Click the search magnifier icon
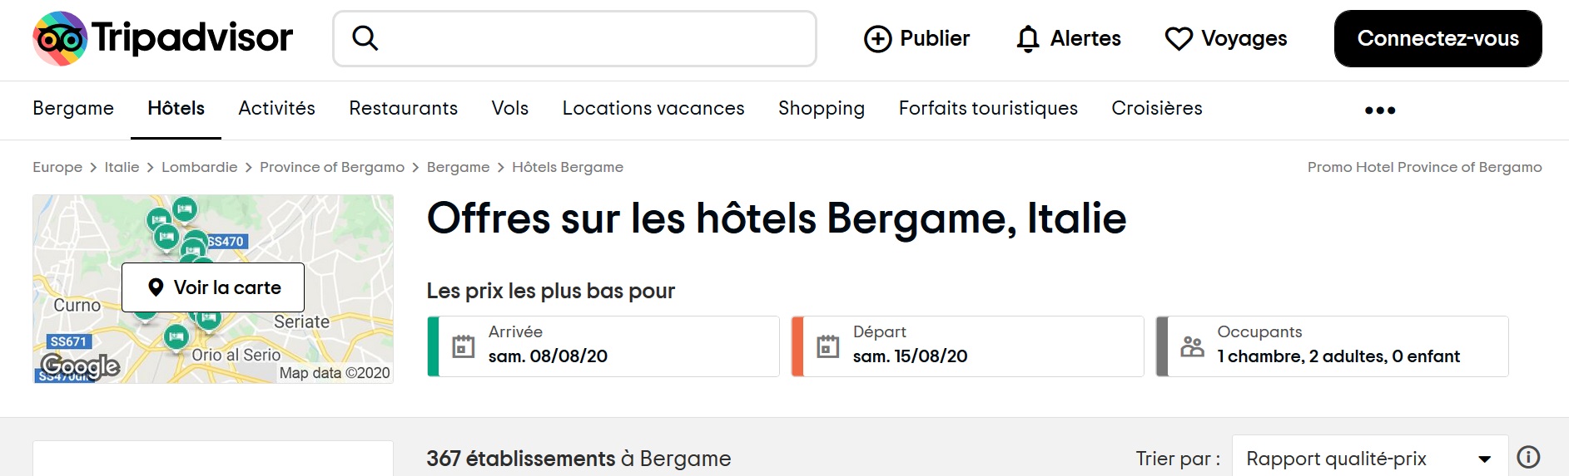This screenshot has width=1569, height=476. pos(365,38)
